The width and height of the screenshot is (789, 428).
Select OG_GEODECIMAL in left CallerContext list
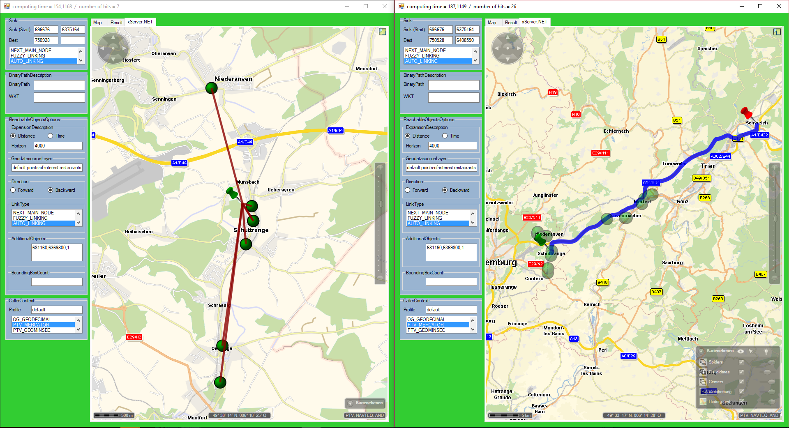pyautogui.click(x=32, y=319)
